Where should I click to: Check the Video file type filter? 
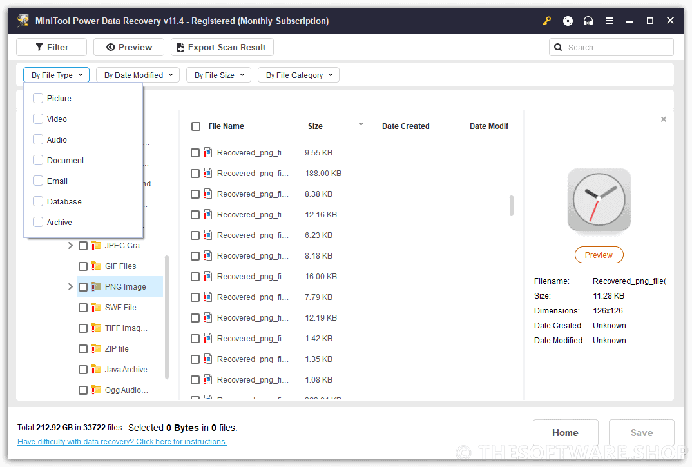[38, 119]
